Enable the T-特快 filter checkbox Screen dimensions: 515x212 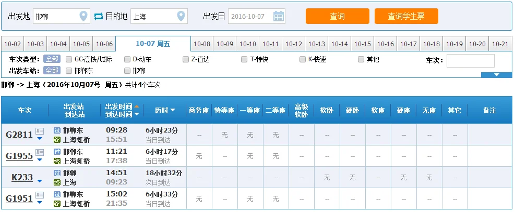tap(244, 59)
